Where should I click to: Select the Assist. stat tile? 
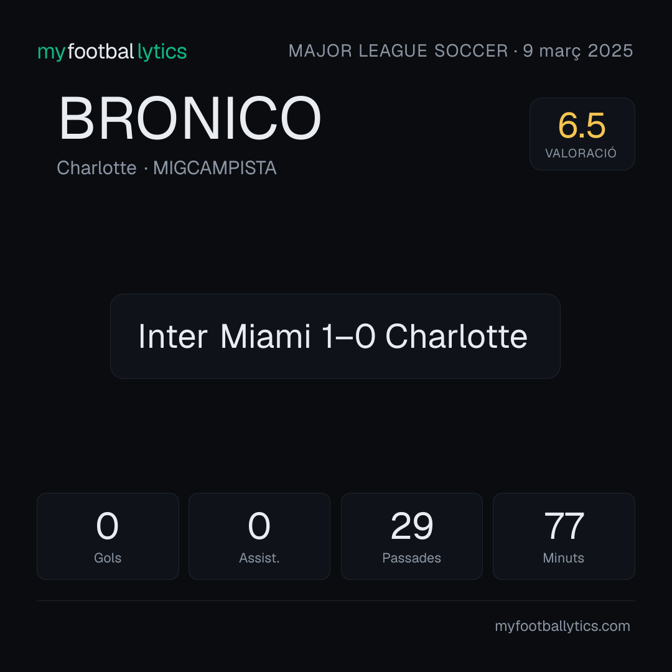(259, 536)
